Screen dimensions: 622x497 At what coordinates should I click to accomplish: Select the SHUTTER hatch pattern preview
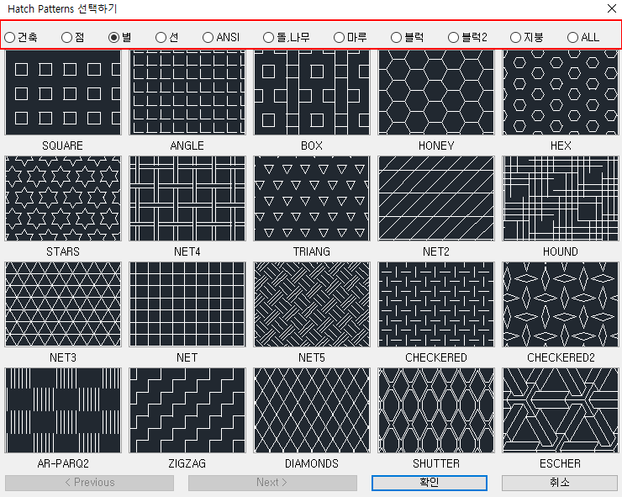[436, 410]
